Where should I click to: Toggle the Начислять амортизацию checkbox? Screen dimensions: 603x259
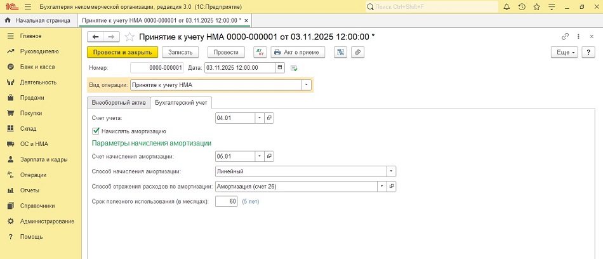pyautogui.click(x=96, y=131)
